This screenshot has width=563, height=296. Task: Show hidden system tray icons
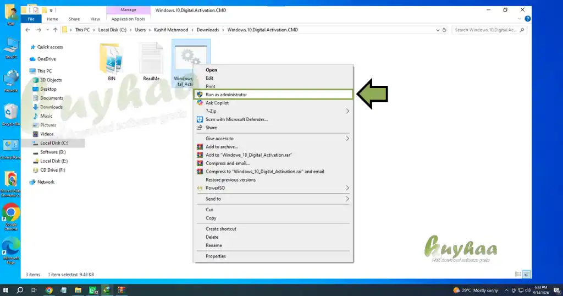coord(506,290)
